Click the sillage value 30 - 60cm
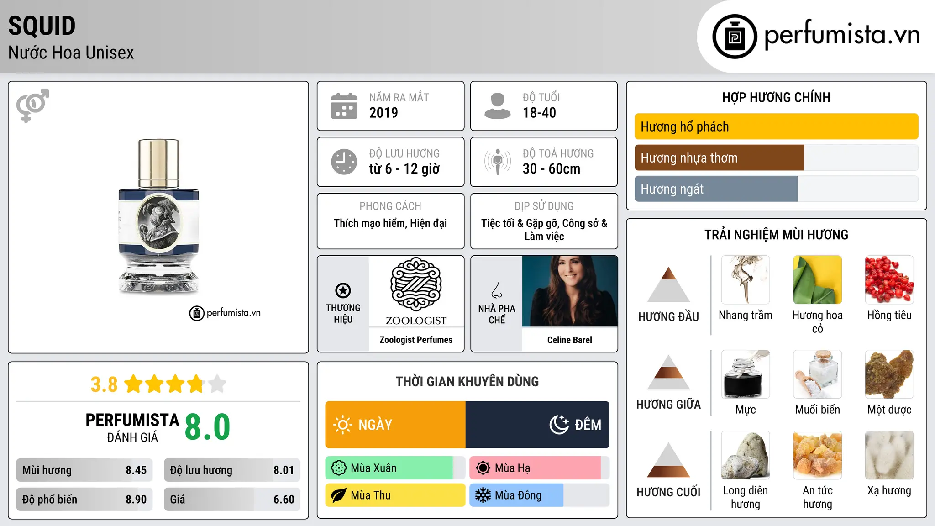The width and height of the screenshot is (935, 526). [552, 169]
